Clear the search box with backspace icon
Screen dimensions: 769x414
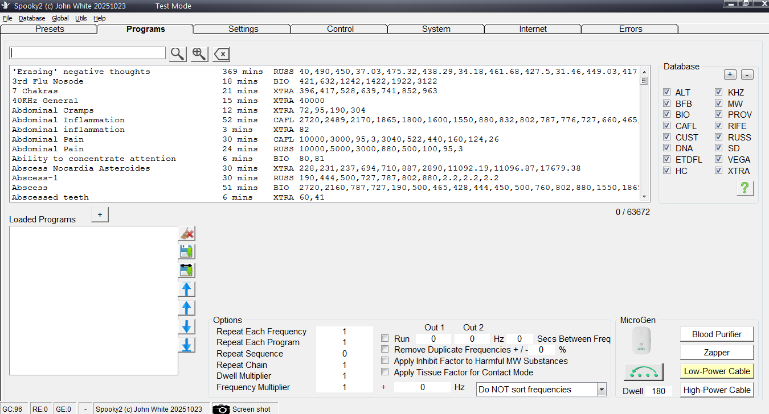coord(221,54)
